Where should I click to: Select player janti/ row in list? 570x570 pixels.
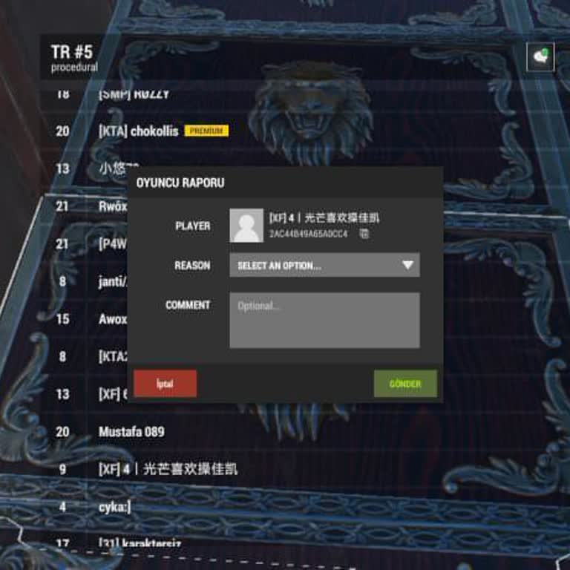point(113,281)
